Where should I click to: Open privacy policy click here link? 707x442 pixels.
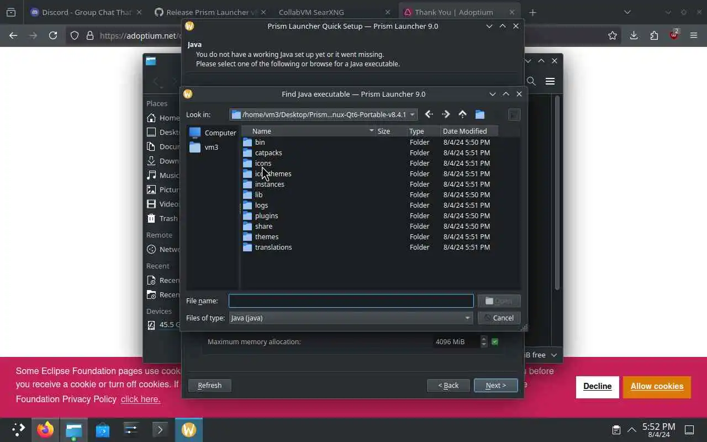coord(140,399)
